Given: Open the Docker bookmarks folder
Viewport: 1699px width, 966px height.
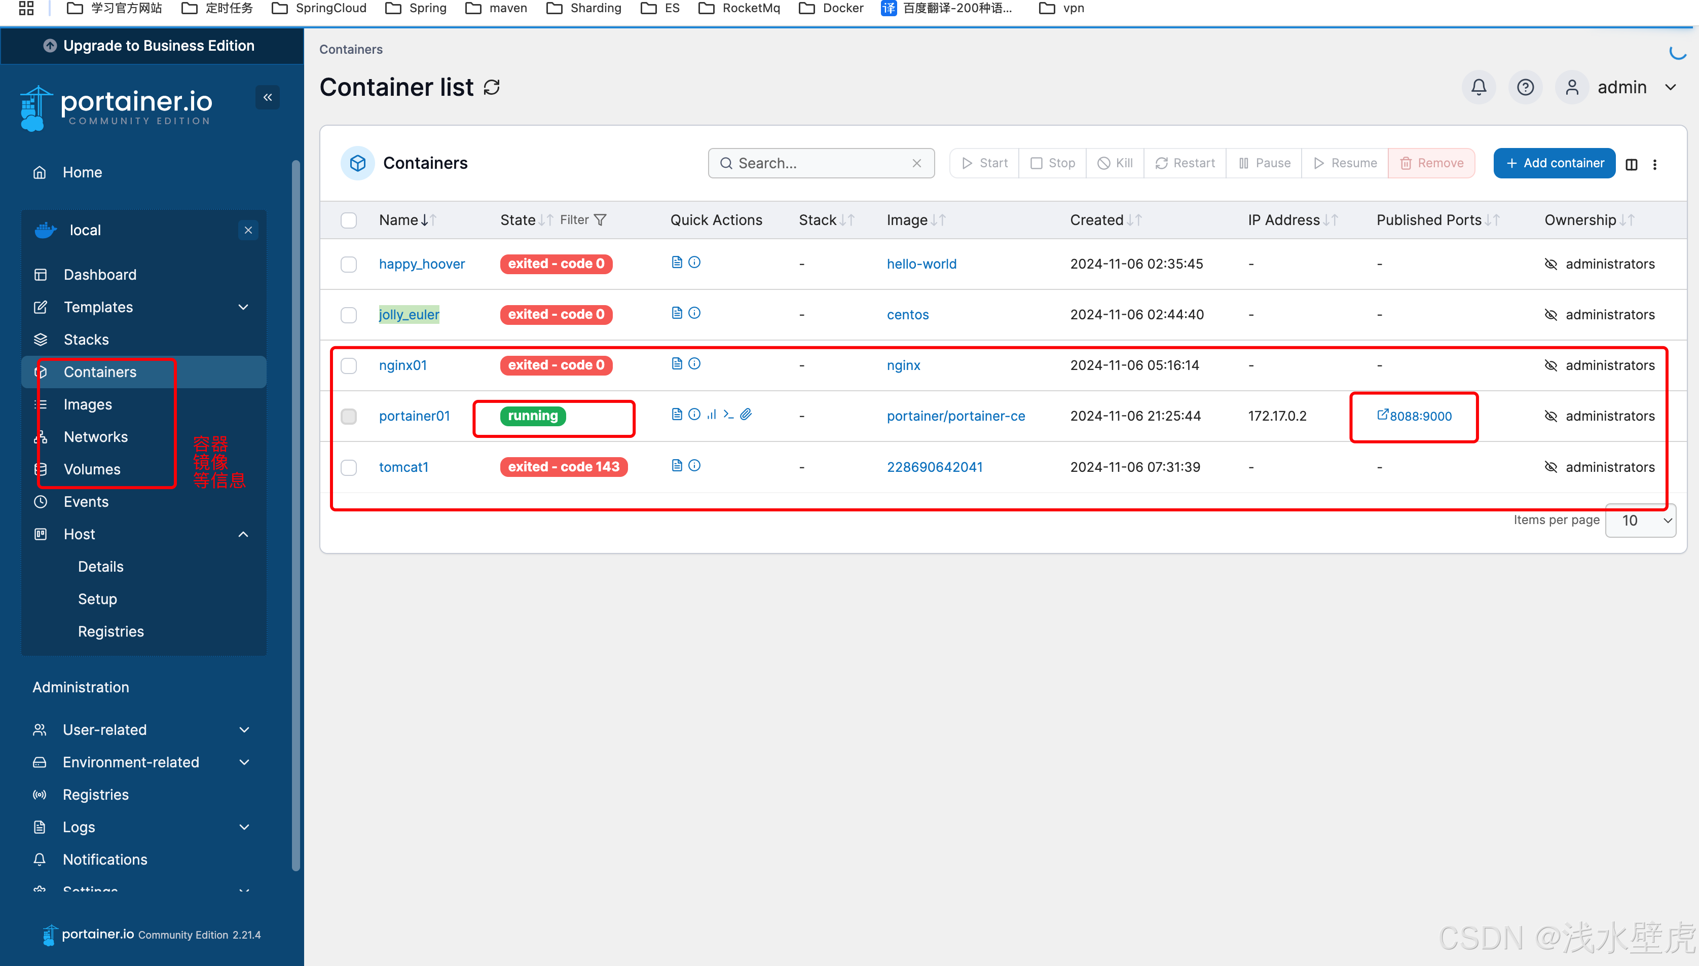Looking at the screenshot, I should pyautogui.click(x=831, y=8).
